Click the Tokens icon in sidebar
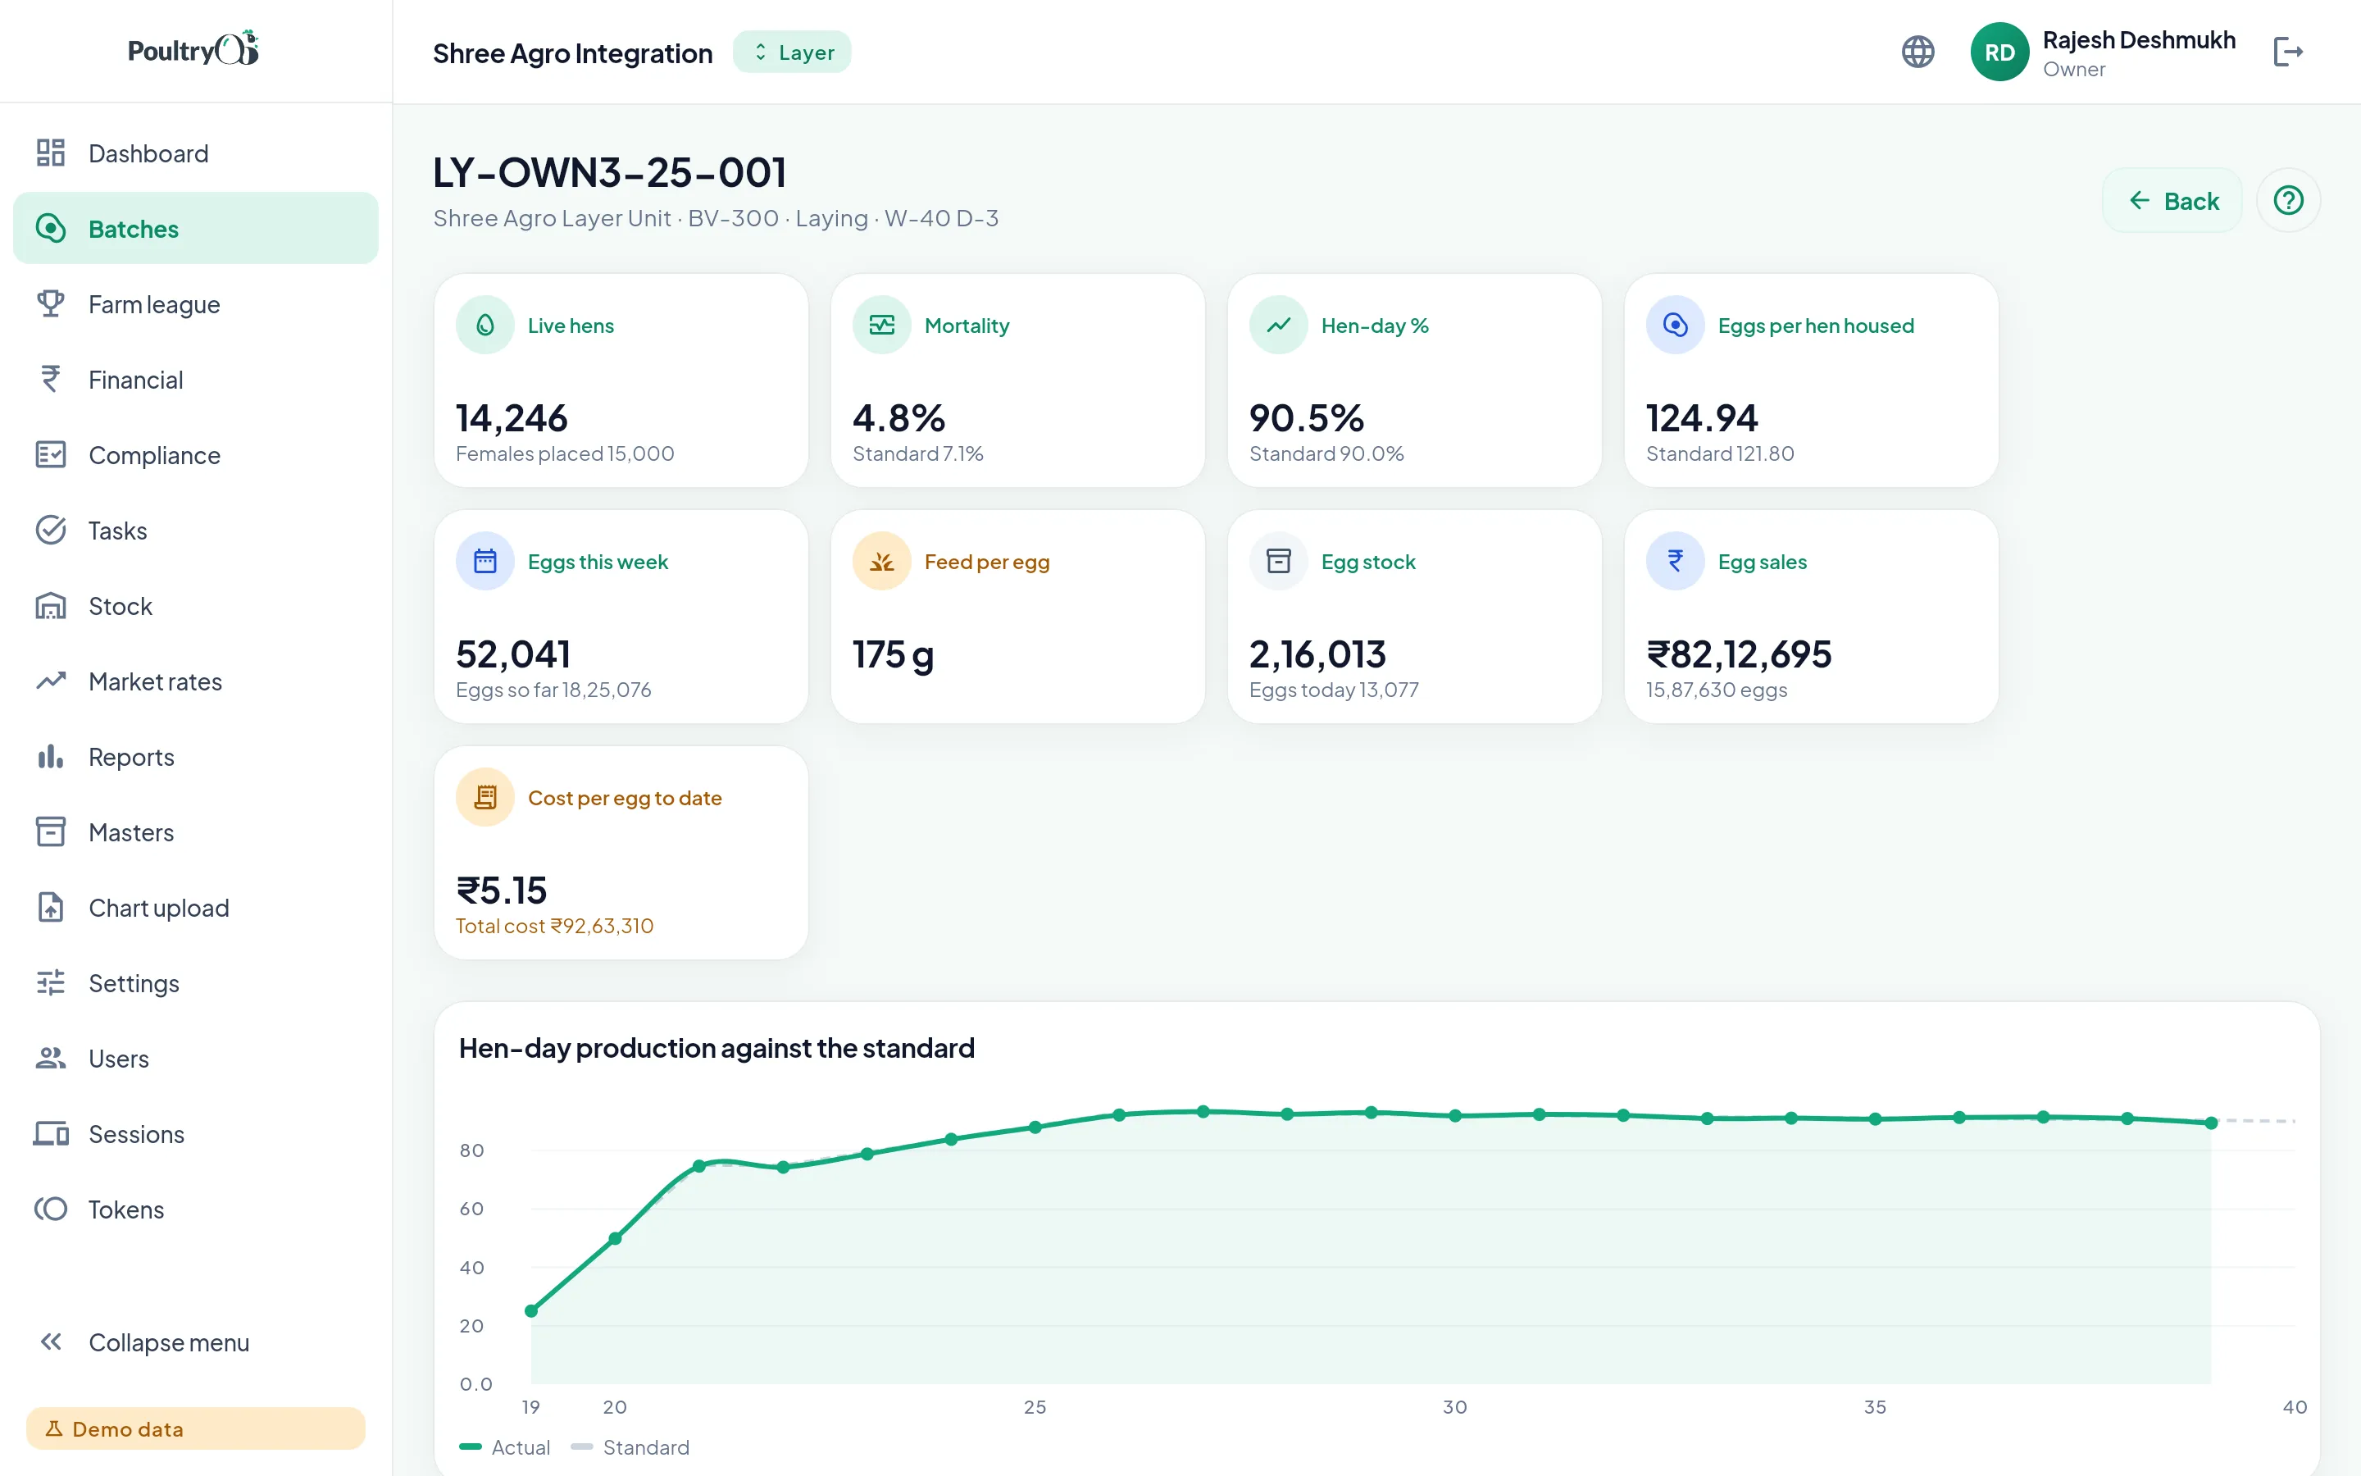 click(x=51, y=1209)
